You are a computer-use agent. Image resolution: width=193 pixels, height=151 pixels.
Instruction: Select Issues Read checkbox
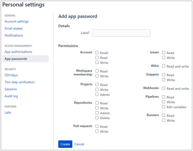(x=163, y=53)
